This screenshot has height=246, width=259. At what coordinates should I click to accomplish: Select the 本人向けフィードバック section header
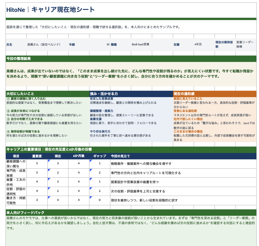point(131,213)
